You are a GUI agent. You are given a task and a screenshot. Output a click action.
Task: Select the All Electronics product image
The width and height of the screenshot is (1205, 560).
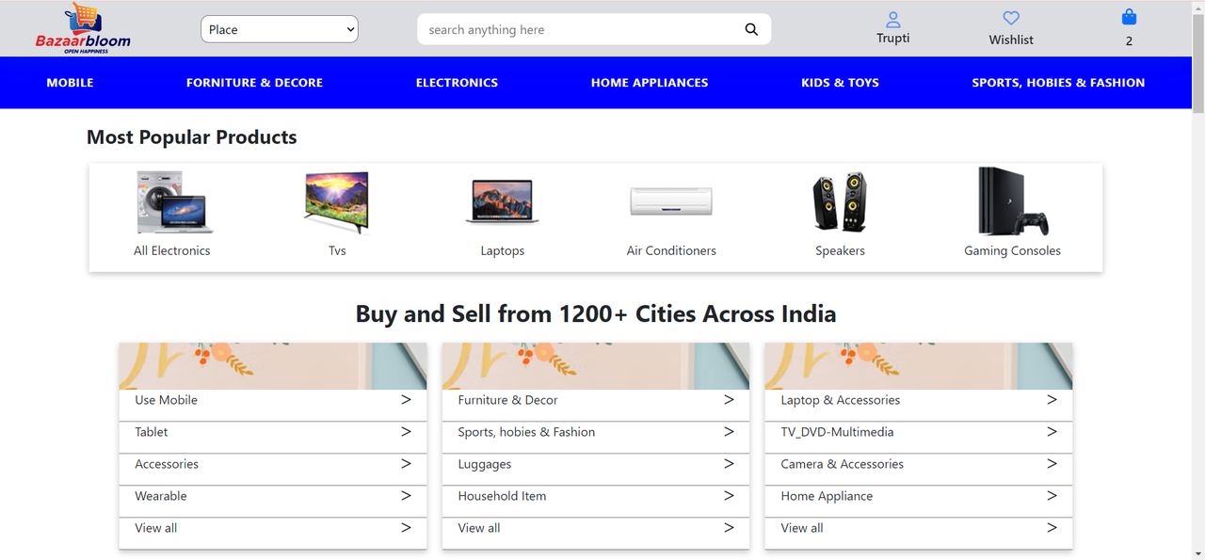(173, 201)
